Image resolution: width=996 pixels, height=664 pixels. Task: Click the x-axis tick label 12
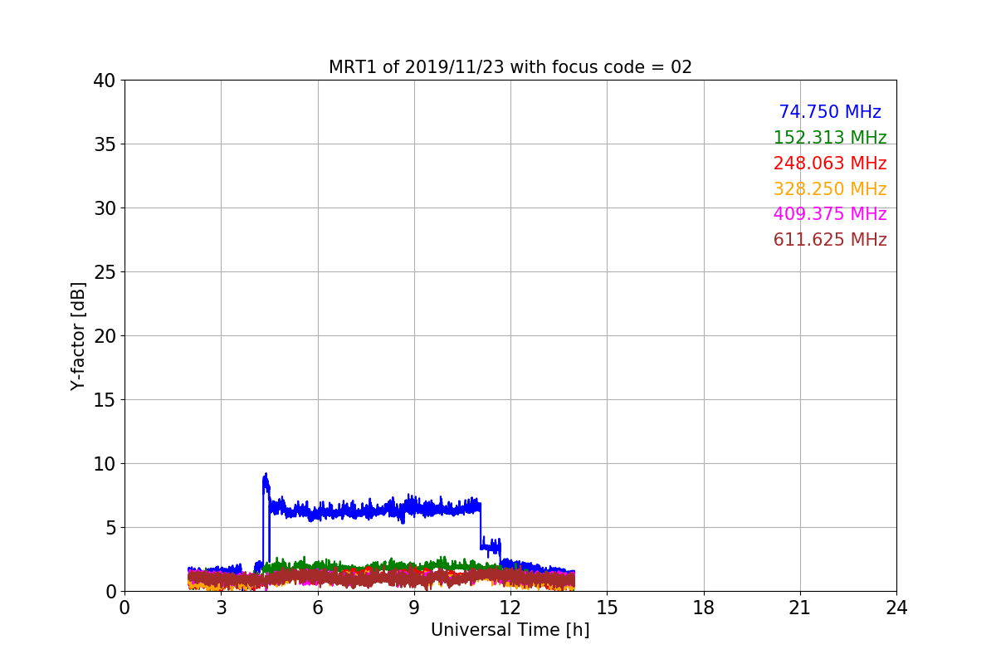[x=510, y=608]
